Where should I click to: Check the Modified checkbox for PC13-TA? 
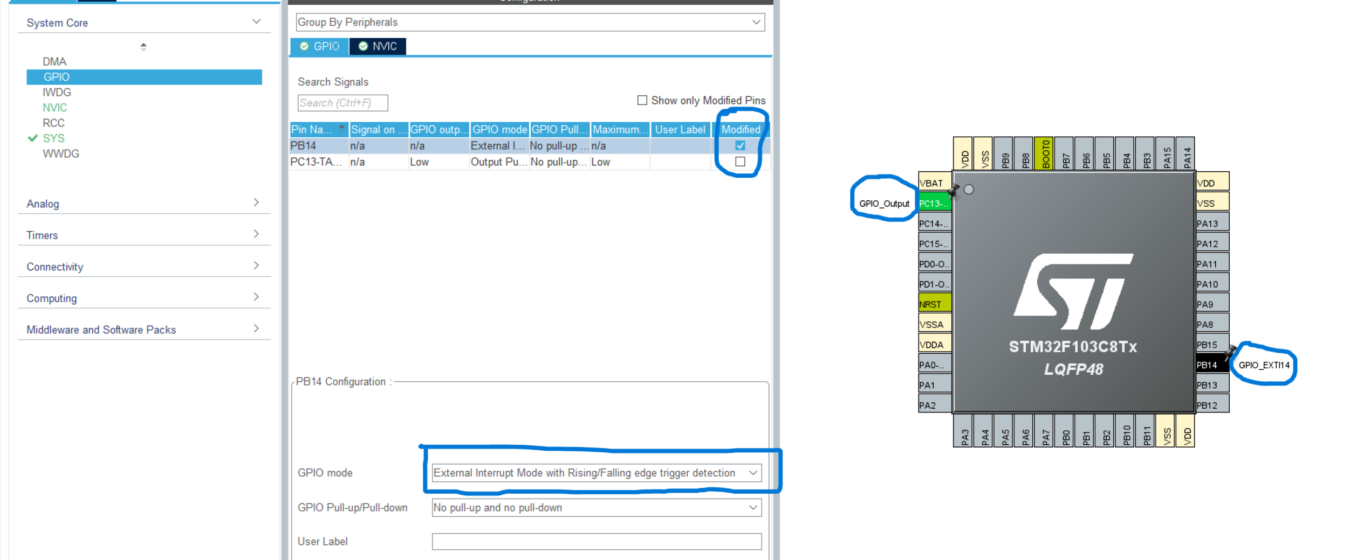tap(740, 162)
